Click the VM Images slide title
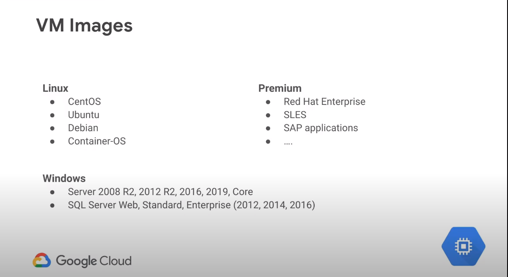The height and width of the screenshot is (277, 508). pos(84,25)
